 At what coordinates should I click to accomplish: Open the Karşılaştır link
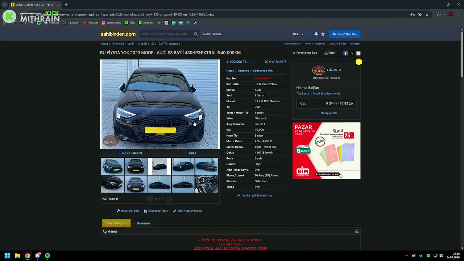[355, 43]
